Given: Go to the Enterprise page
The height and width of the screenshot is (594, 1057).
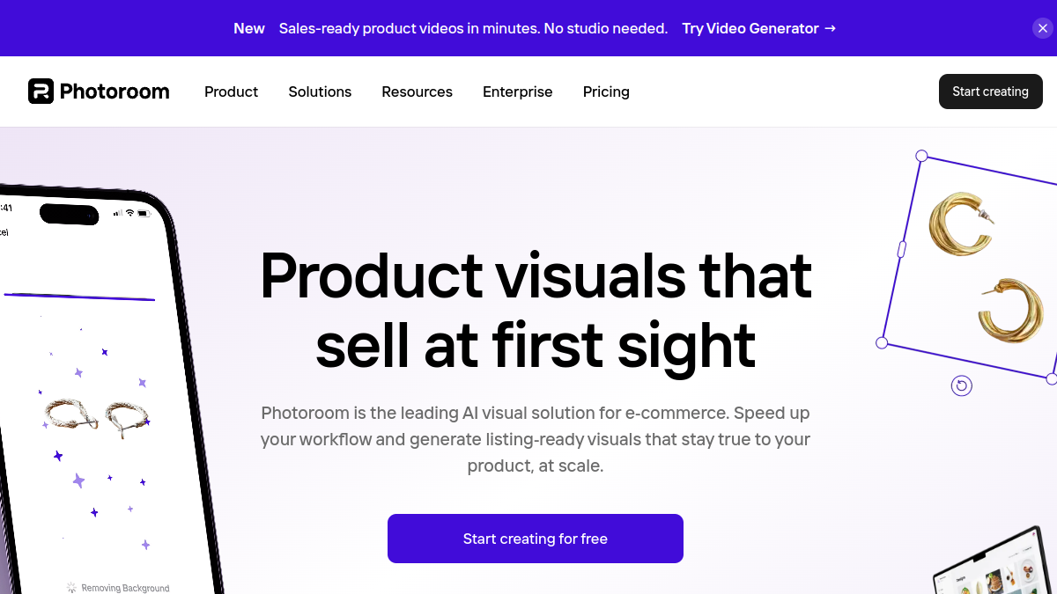Looking at the screenshot, I should coord(518,92).
